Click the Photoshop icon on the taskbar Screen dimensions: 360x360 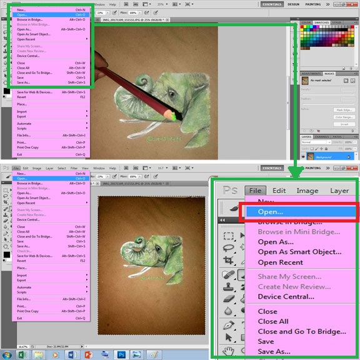click(x=121, y=355)
